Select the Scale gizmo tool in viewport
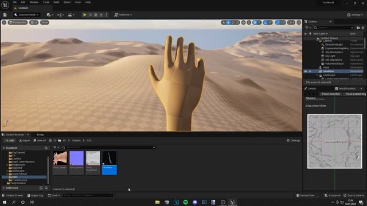 237,22
